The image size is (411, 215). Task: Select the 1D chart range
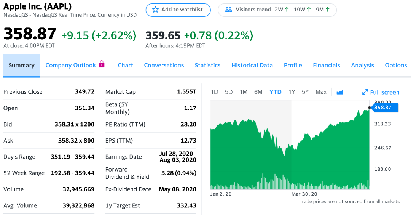tap(214, 92)
